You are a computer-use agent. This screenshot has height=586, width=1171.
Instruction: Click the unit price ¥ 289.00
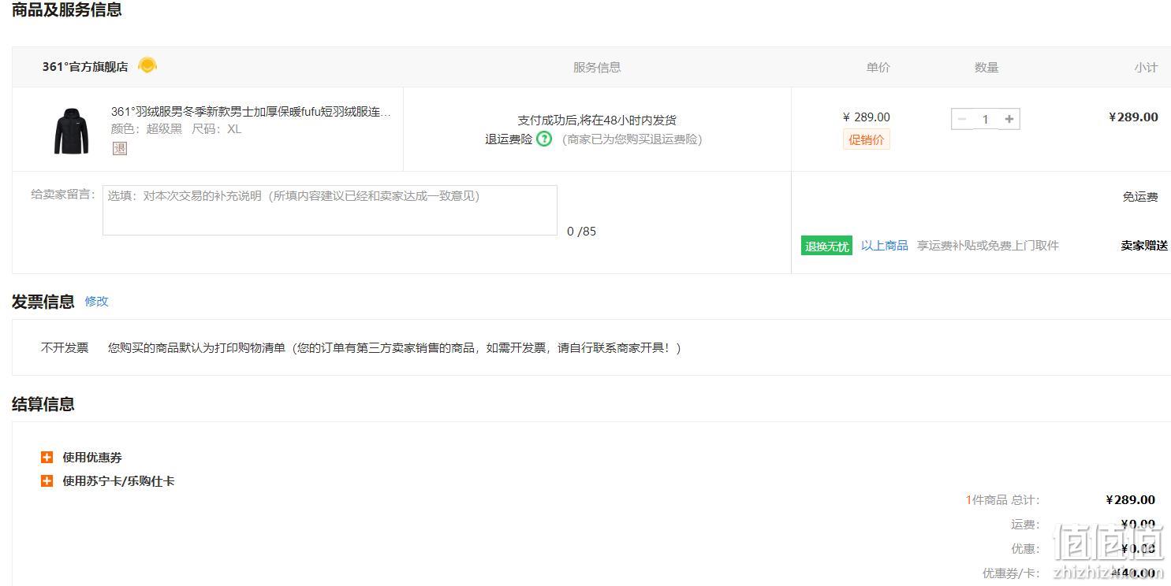(867, 117)
